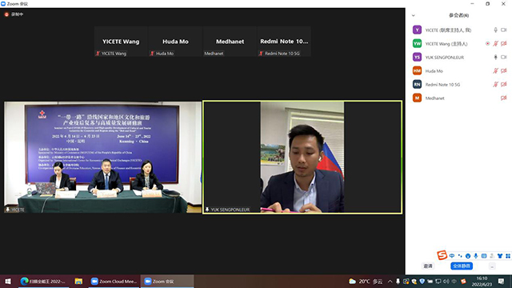Click pin icon on YICETE video
Image resolution: width=512 pixels, height=288 pixels.
pos(8,210)
